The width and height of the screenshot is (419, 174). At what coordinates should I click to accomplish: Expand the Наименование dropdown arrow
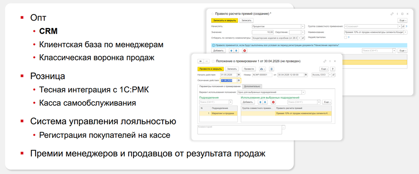[406, 32]
